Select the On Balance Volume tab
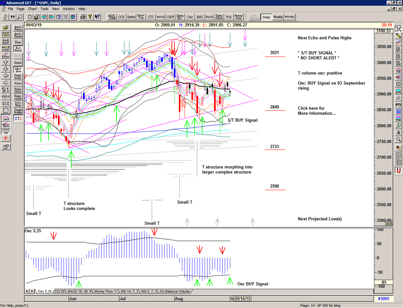The image size is (403, 308). pyautogui.click(x=175, y=292)
